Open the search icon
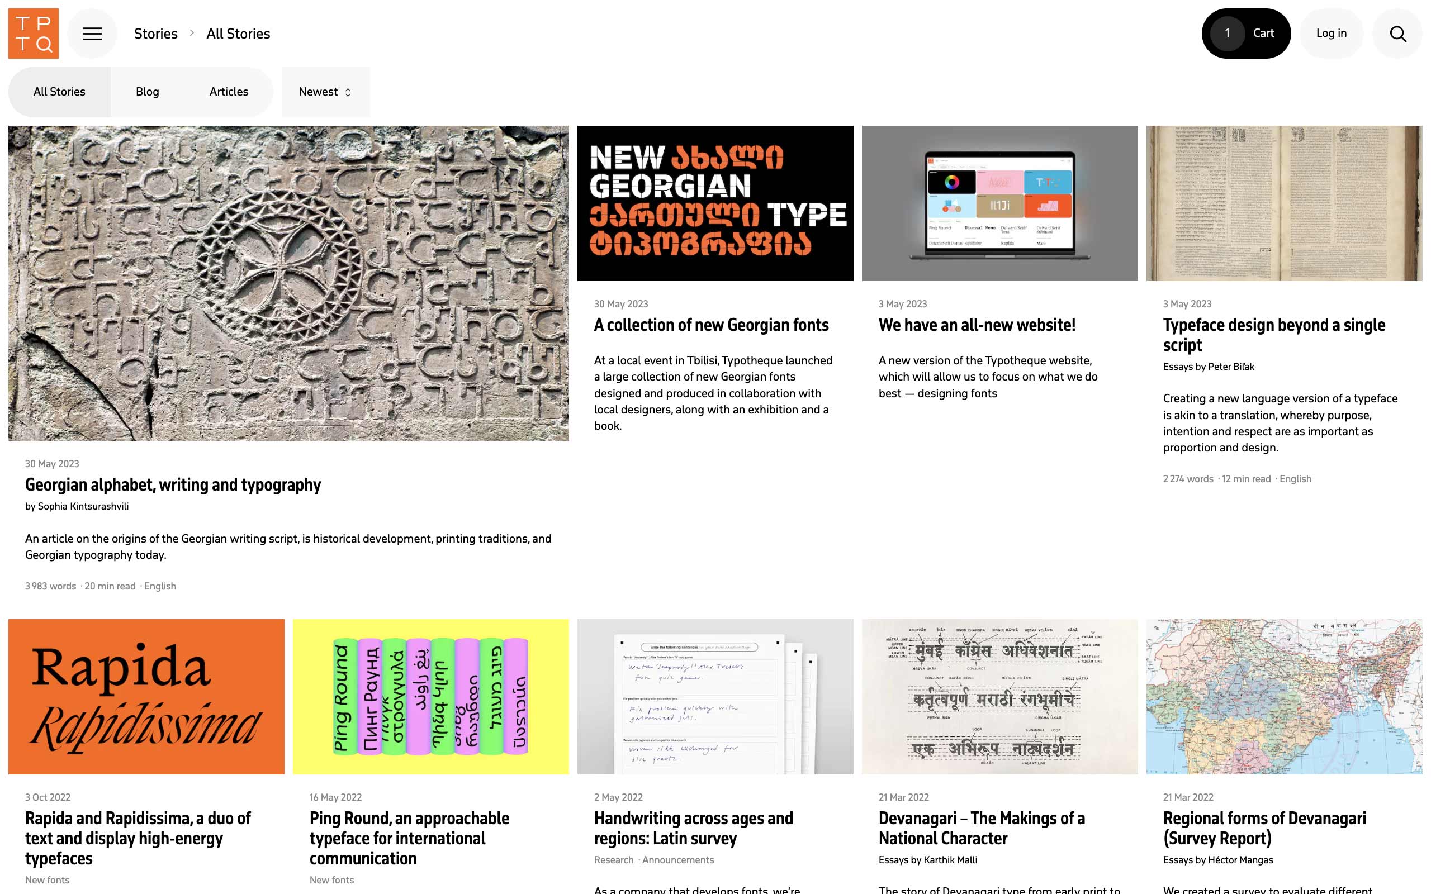This screenshot has width=1431, height=894. tap(1398, 33)
